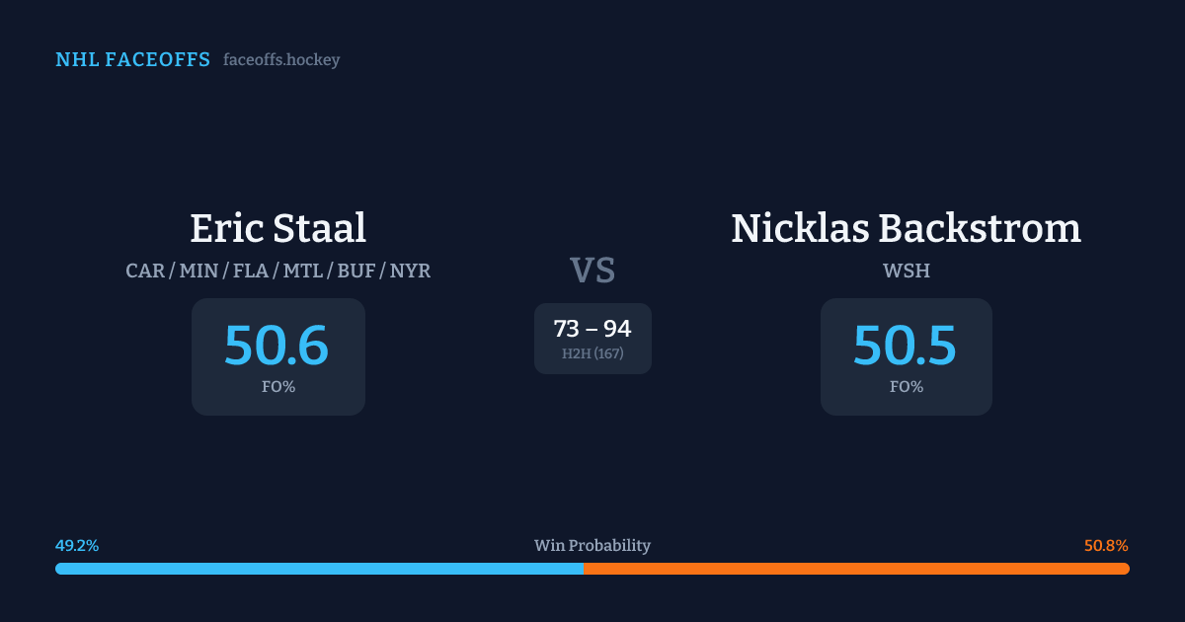Open the faceoffs.hockey link
The width and height of the screenshot is (1185, 622).
click(x=281, y=60)
